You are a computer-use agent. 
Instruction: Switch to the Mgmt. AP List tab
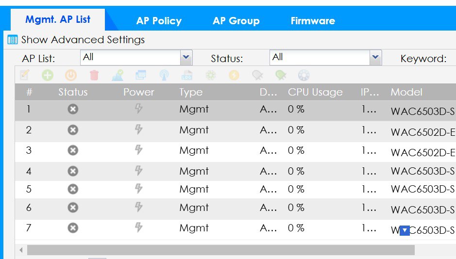coord(58,19)
